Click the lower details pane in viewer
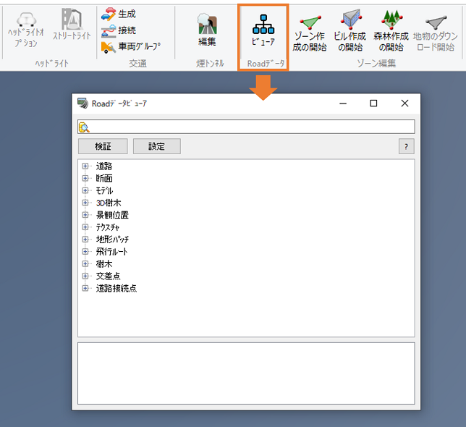 tap(246, 373)
